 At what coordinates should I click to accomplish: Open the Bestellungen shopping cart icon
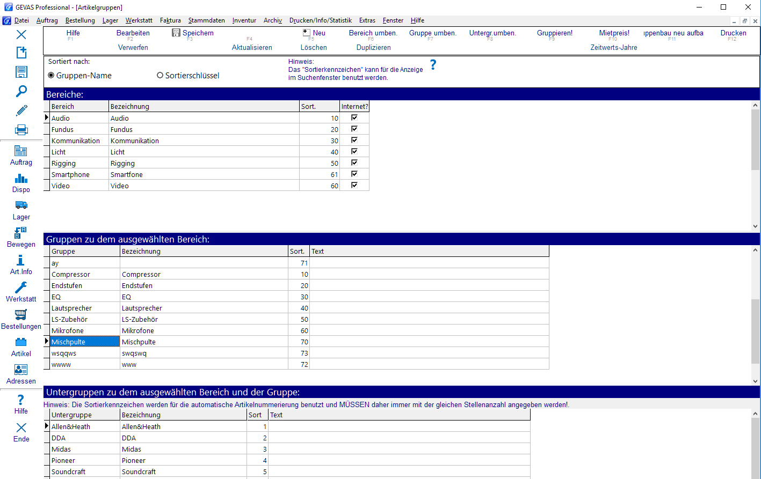[x=21, y=315]
